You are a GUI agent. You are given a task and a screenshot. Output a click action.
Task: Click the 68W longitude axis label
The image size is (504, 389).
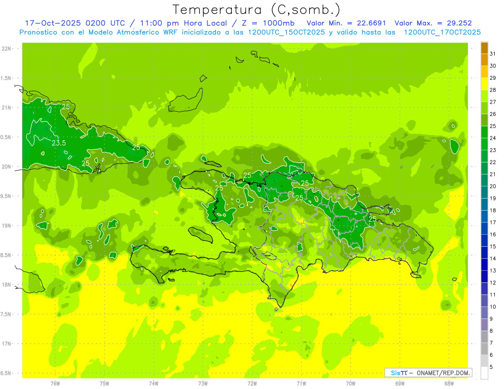(x=449, y=383)
